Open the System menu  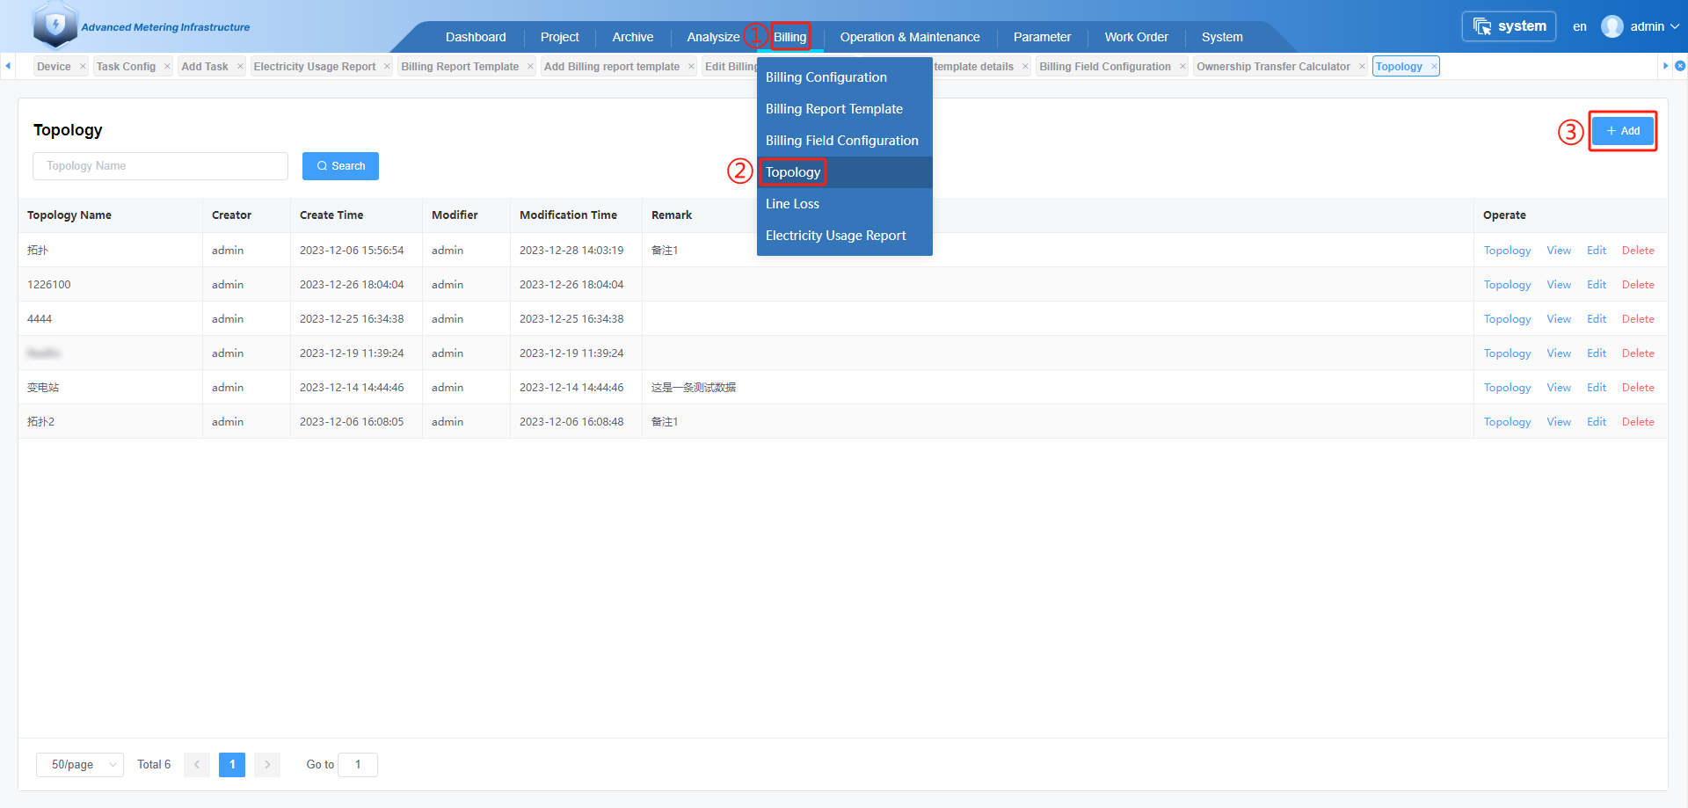point(1222,37)
